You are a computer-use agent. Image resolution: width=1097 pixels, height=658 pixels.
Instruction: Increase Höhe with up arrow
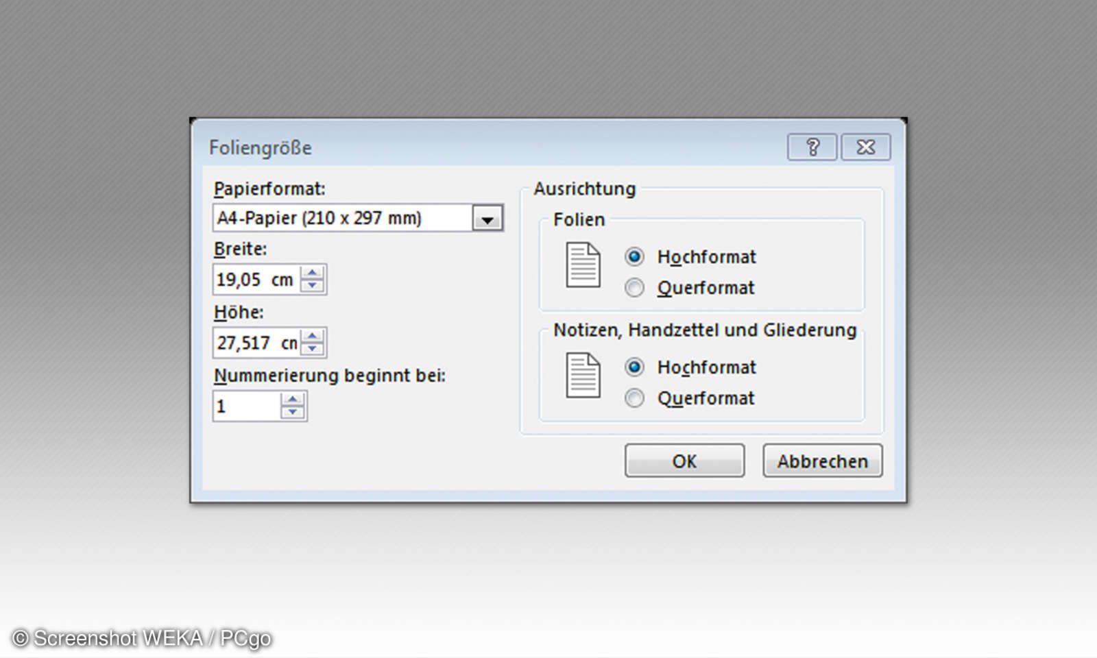[313, 336]
